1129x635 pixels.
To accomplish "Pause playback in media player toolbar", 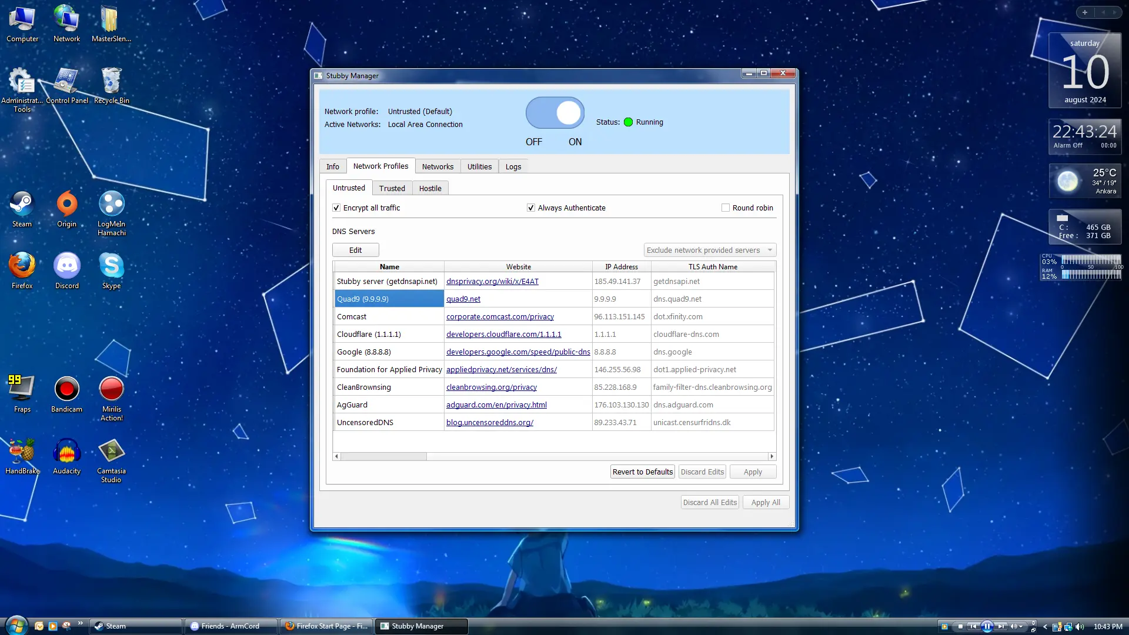I will click(987, 627).
